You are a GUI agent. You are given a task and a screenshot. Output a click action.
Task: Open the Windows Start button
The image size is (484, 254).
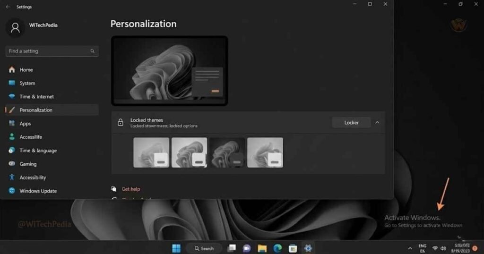click(176, 248)
